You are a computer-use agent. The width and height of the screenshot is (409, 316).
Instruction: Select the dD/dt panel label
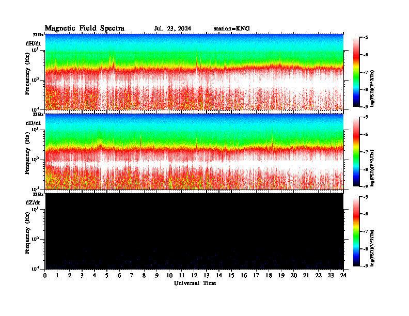point(33,123)
